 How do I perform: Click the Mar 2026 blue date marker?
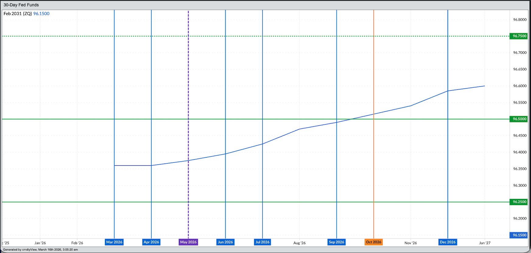tap(114, 242)
